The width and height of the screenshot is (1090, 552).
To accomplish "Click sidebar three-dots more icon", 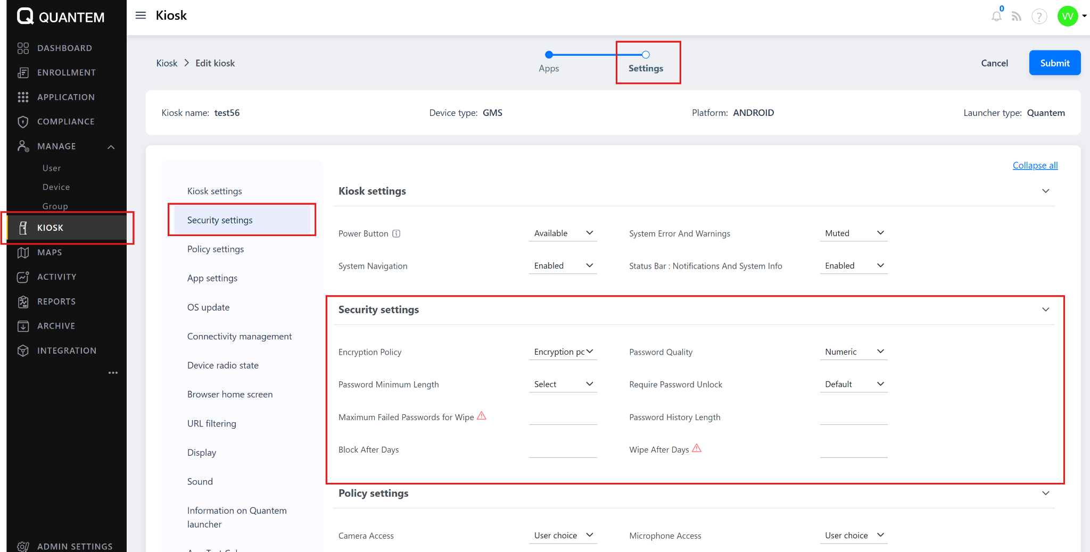I will pos(113,373).
